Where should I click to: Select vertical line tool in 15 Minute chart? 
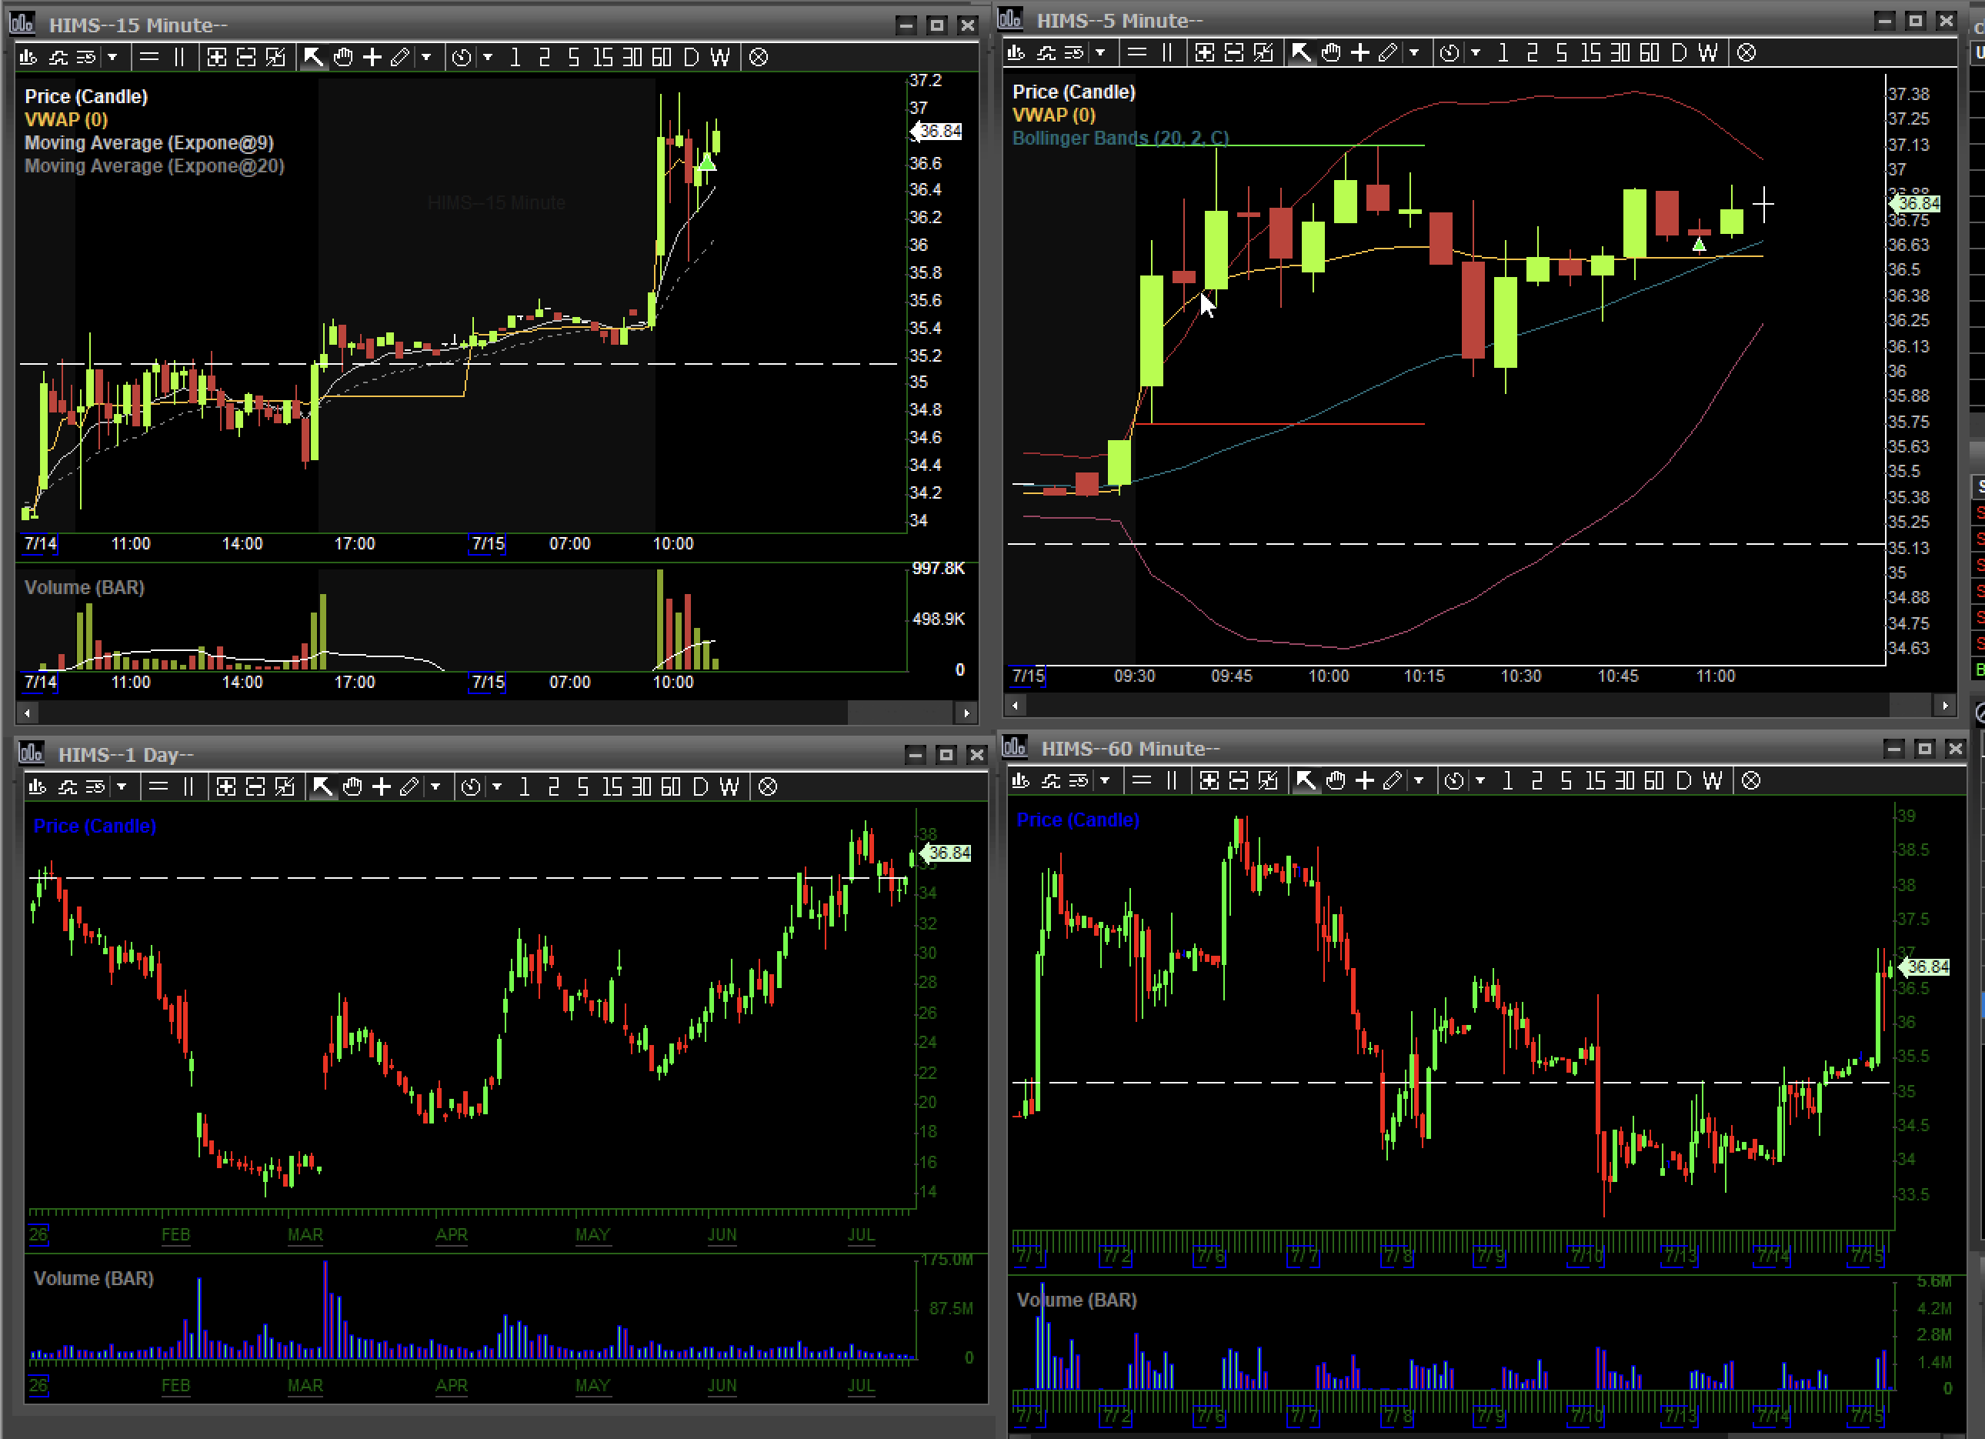pyautogui.click(x=179, y=58)
